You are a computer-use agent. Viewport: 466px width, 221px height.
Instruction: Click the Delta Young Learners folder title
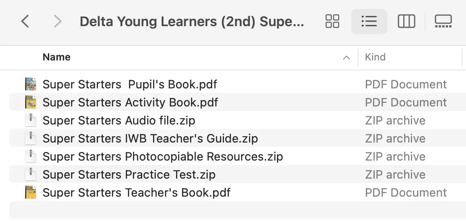pos(192,21)
